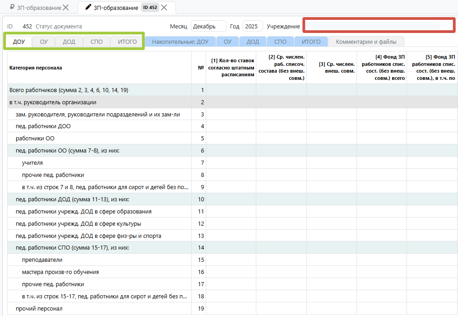The width and height of the screenshot is (458, 316).
Task: Open the white ИТОГО tab
Action: pyautogui.click(x=127, y=42)
